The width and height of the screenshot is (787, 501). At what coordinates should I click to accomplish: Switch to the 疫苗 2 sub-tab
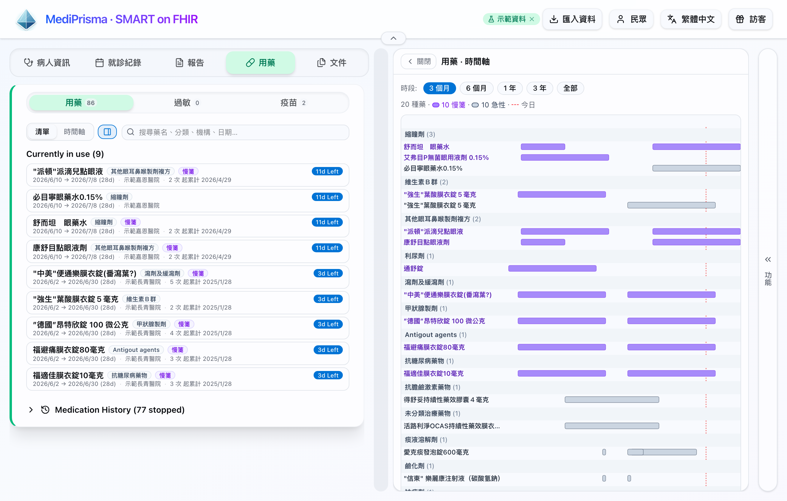293,103
